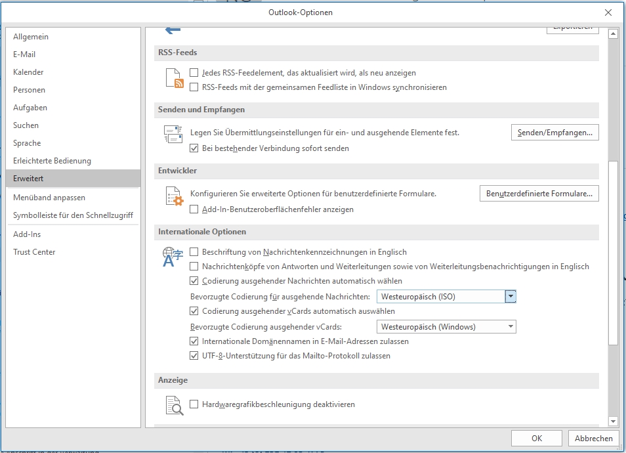This screenshot has width=626, height=453.
Task: Click the Legen Sie Übermittlungseinstellungen description text
Action: pos(325,133)
